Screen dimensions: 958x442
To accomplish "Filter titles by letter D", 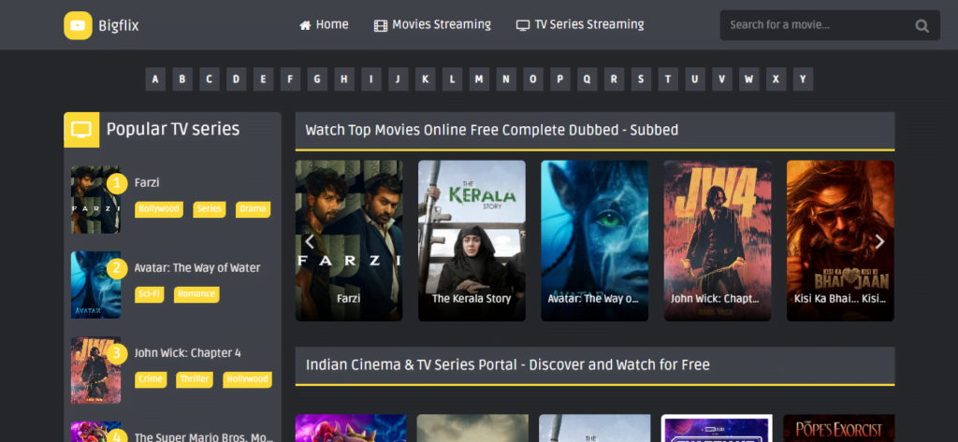I will 236,79.
